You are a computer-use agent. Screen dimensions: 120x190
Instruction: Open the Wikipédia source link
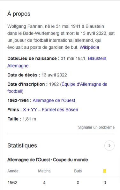(x=89, y=47)
